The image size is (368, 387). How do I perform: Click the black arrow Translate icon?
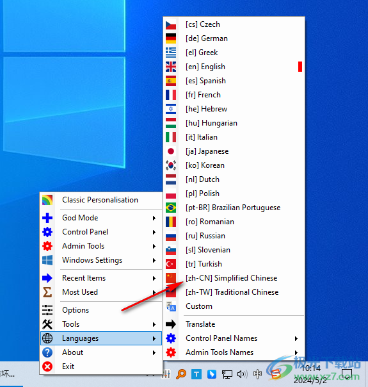(171, 324)
